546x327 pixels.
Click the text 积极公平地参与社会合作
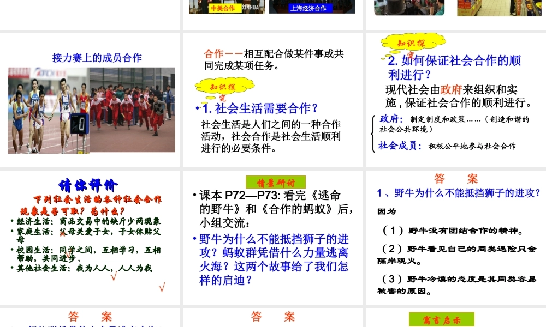click(472, 146)
